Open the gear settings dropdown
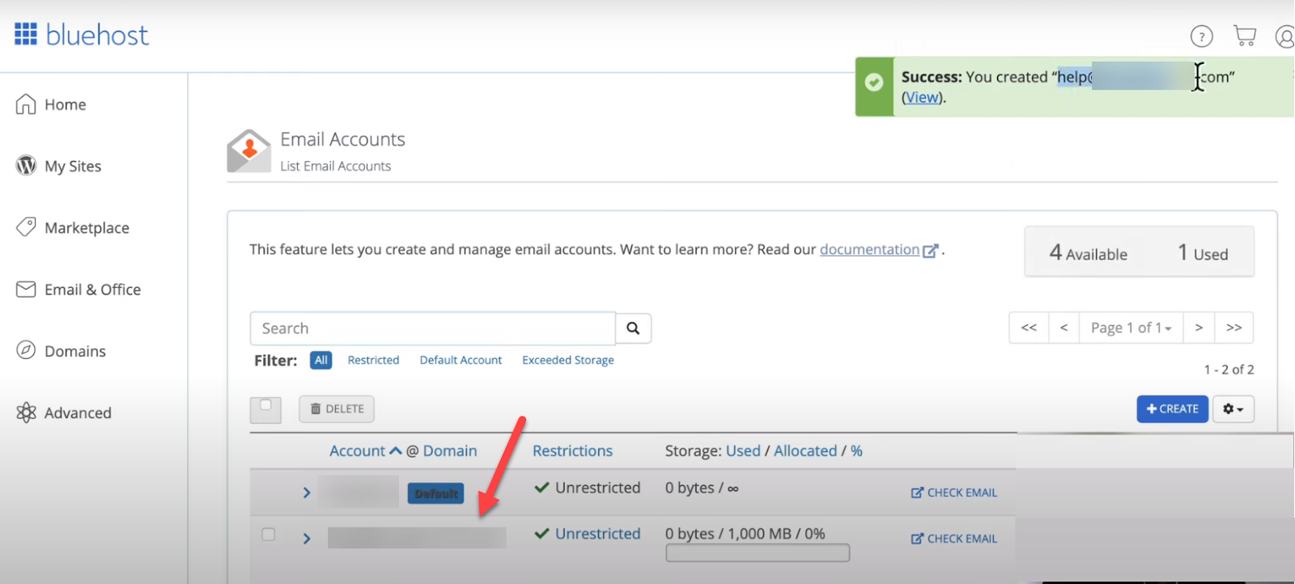 (1233, 409)
